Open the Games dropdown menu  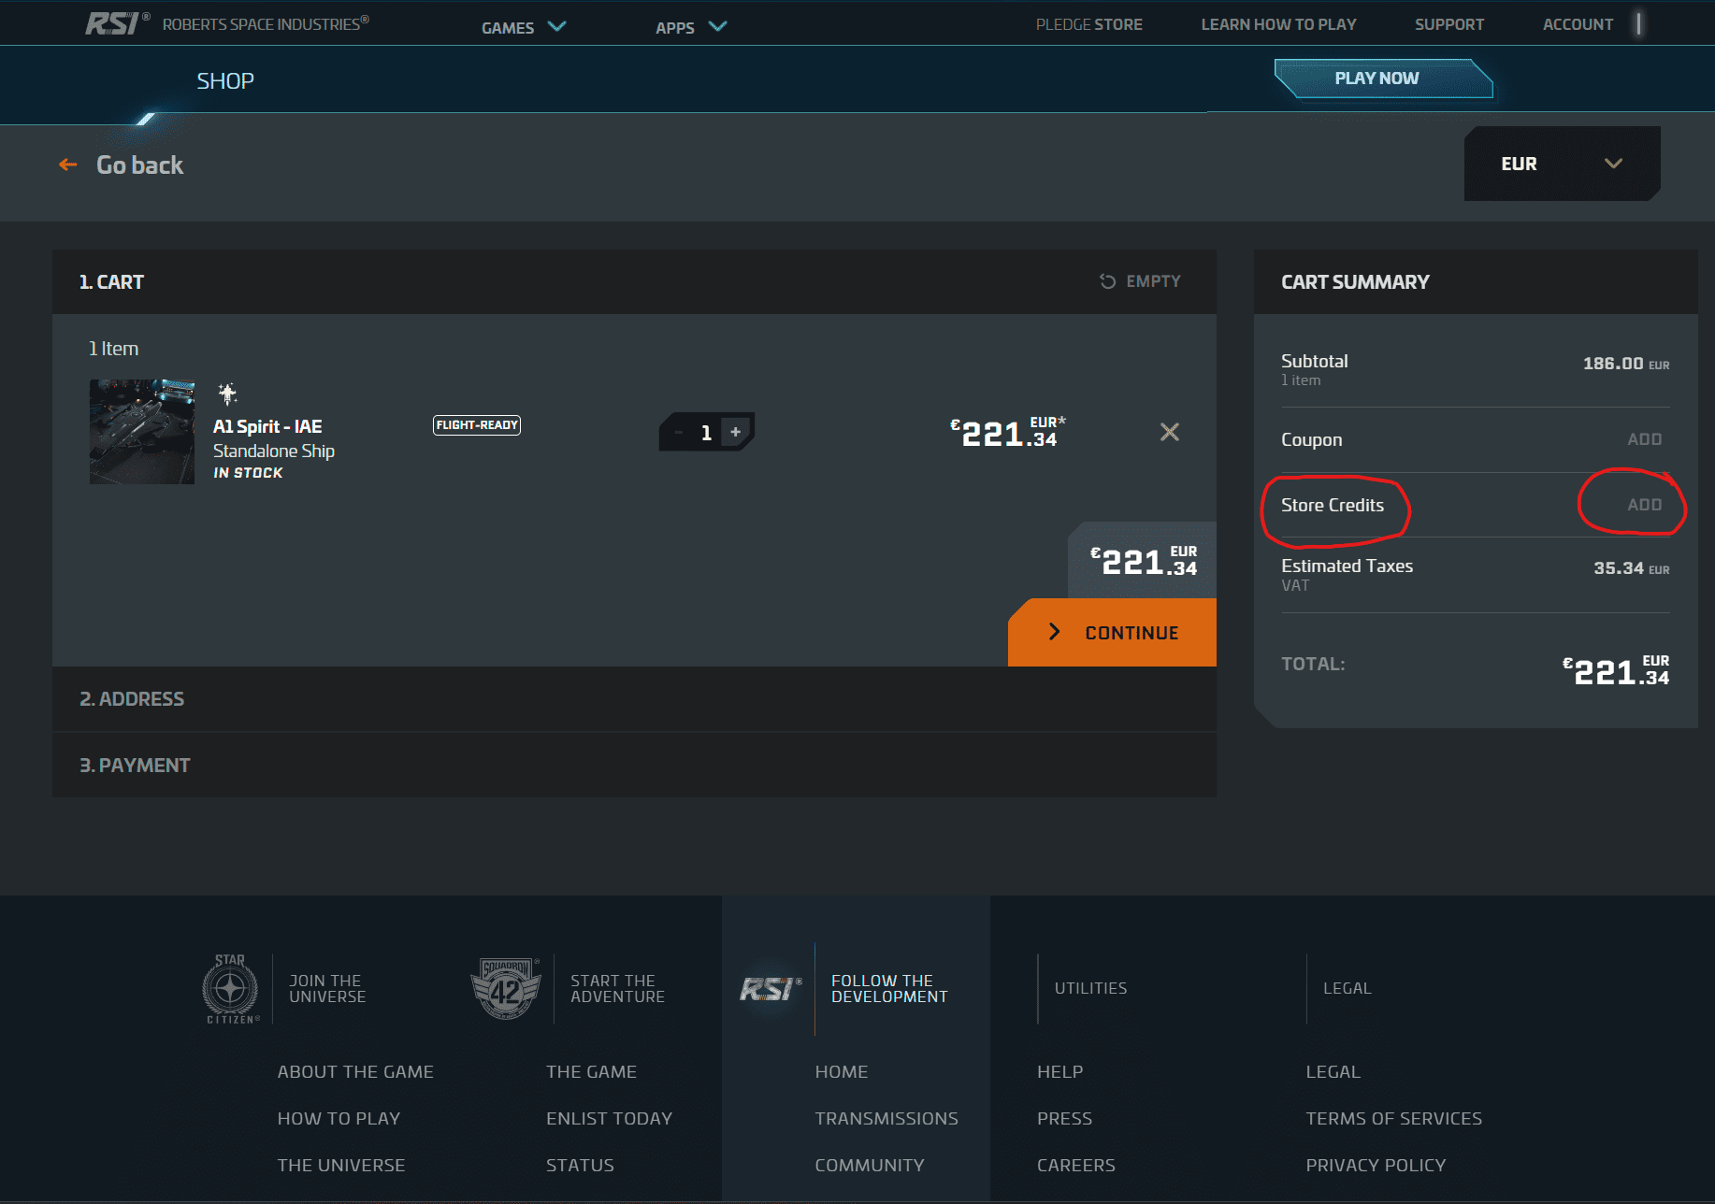click(x=524, y=27)
